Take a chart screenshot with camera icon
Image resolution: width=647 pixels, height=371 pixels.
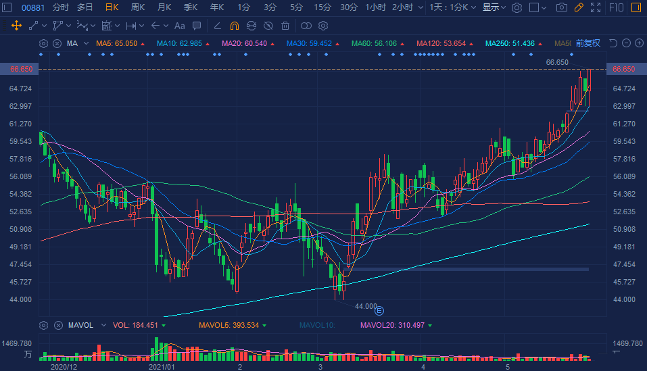click(561, 7)
